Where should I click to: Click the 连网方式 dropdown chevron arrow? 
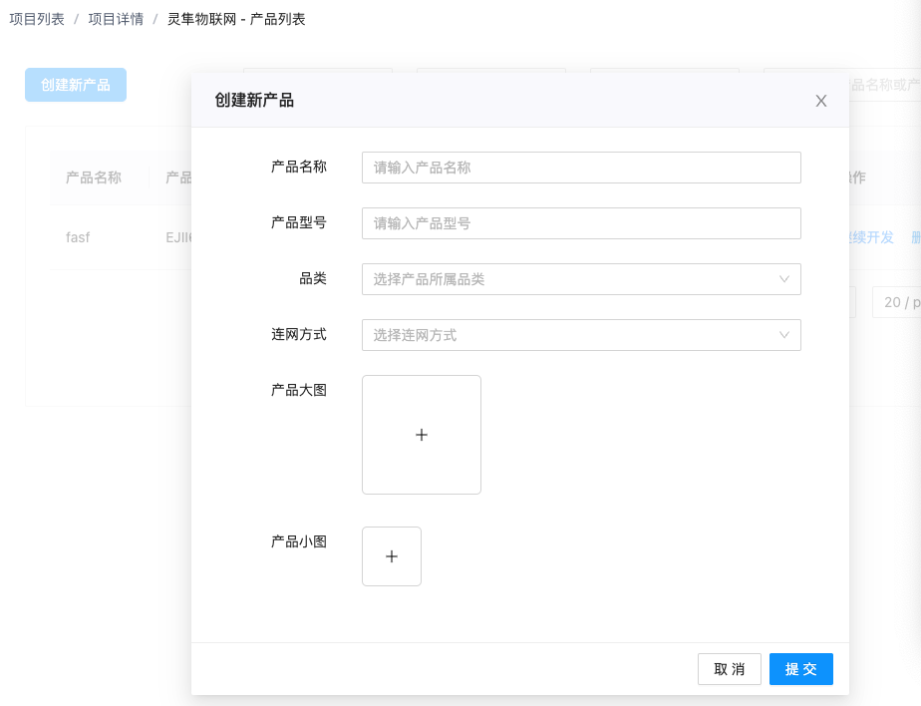pos(783,335)
